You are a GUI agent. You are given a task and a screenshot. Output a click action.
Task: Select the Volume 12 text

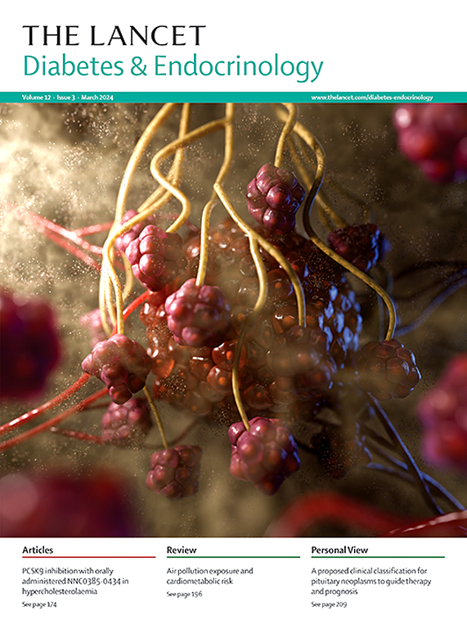[35, 97]
